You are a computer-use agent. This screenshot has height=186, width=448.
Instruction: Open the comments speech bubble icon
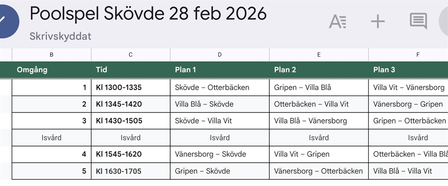pyautogui.click(x=418, y=21)
